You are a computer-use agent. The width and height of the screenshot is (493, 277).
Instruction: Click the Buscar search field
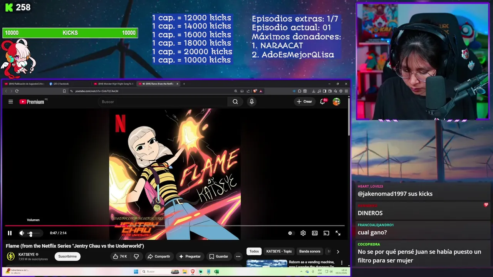163,102
